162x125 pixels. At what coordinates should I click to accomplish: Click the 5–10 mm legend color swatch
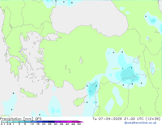point(28,122)
